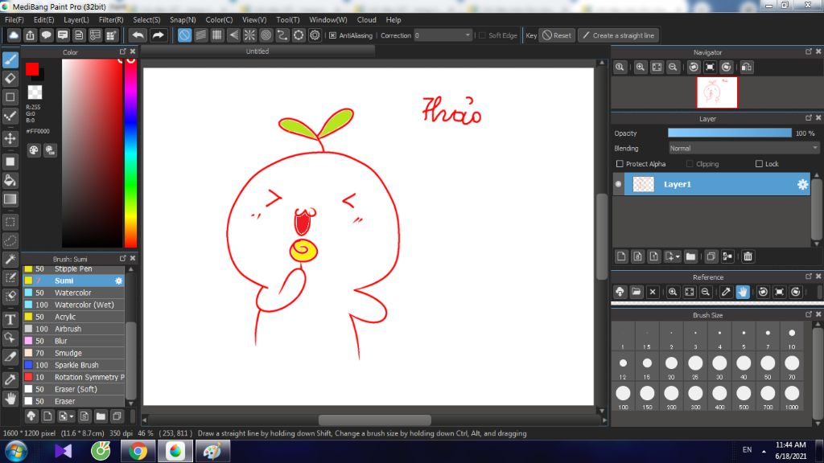The image size is (824, 463).
Task: Open Layer1 settings gear
Action: tap(802, 184)
